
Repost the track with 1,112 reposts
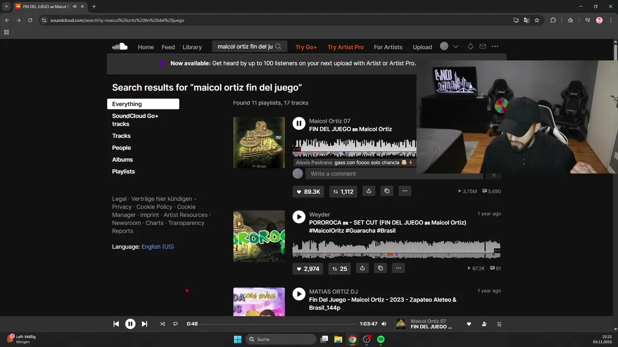pos(343,191)
